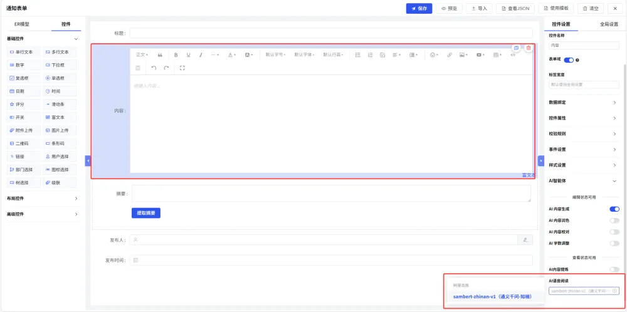Insert hyperlink using the link icon
The image size is (627, 312).
point(449,55)
